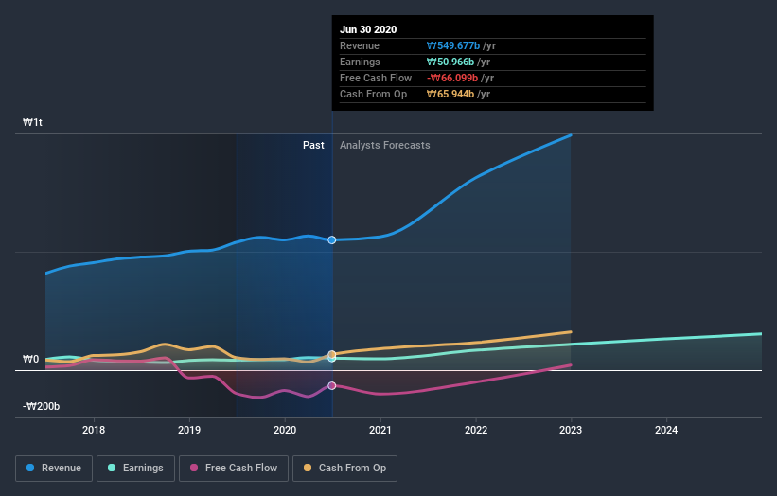Click the ₩50.966b earnings value
The image size is (777, 496).
click(x=450, y=62)
